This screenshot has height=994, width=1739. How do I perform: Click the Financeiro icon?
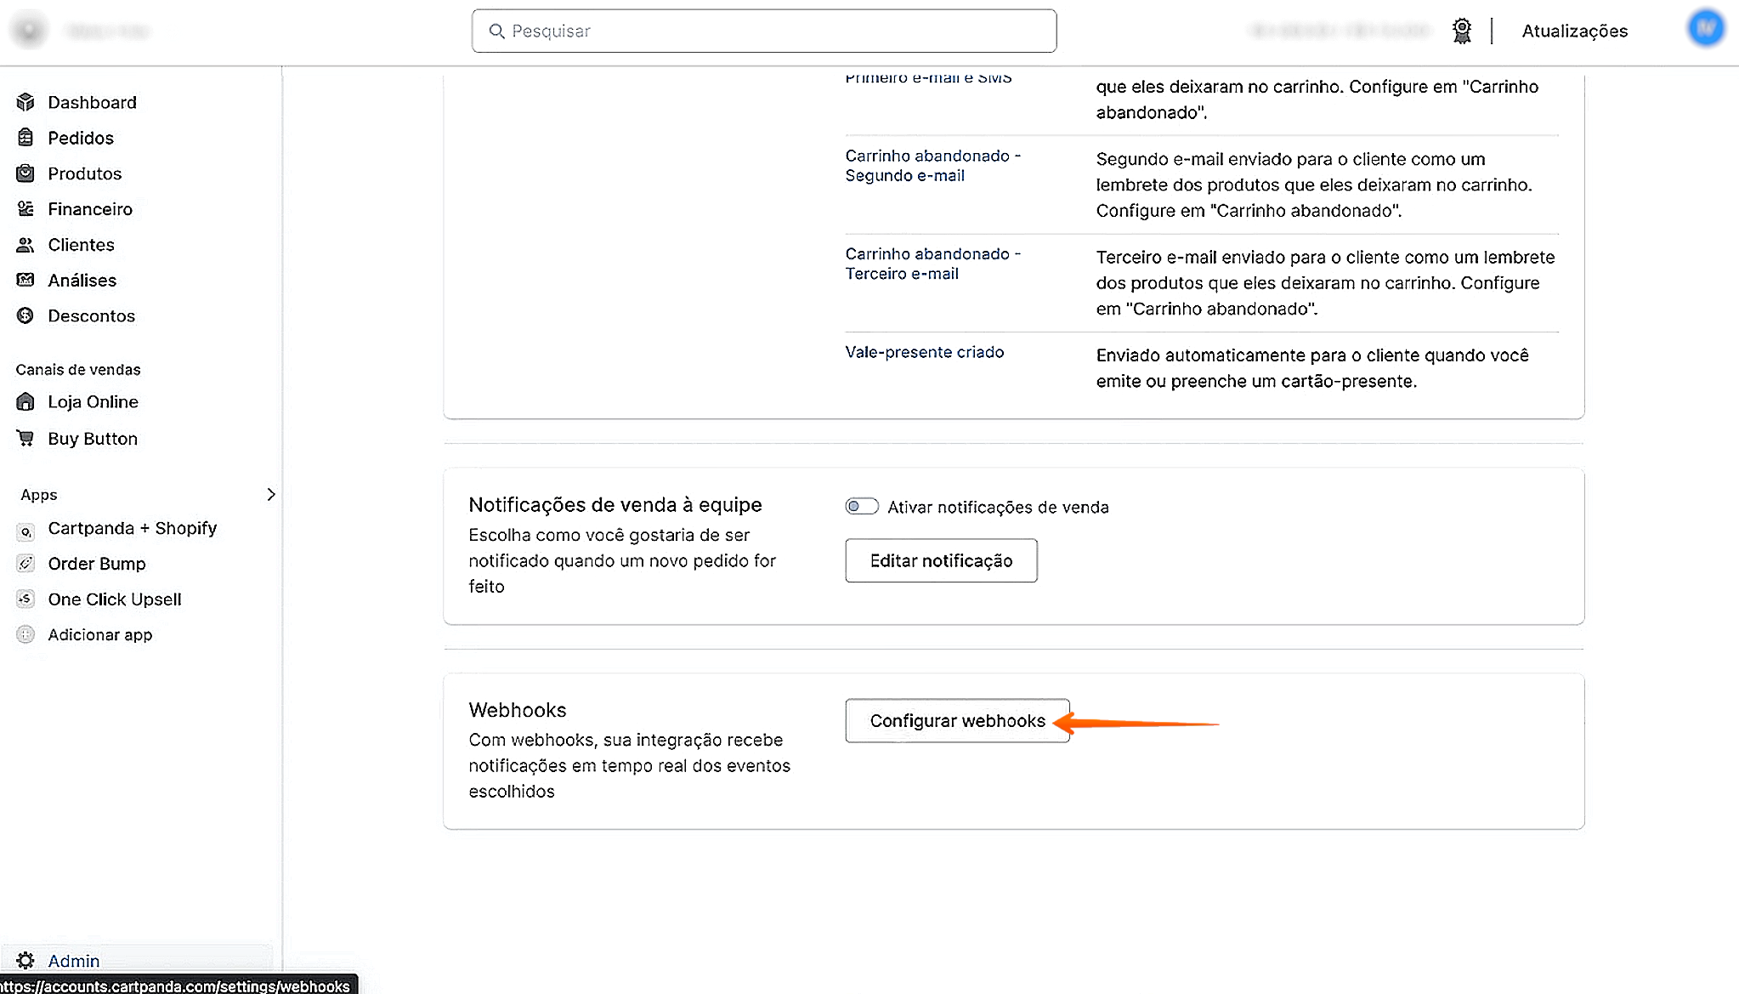25,209
